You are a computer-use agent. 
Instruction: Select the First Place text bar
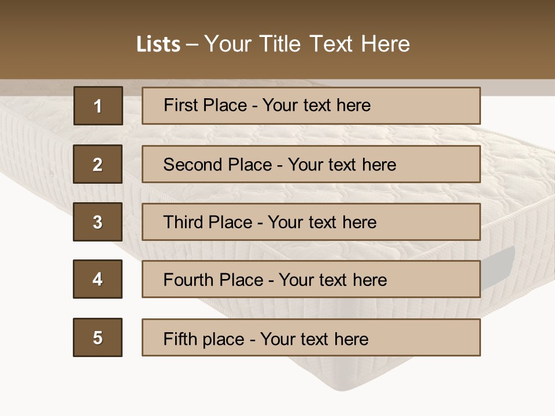311,106
